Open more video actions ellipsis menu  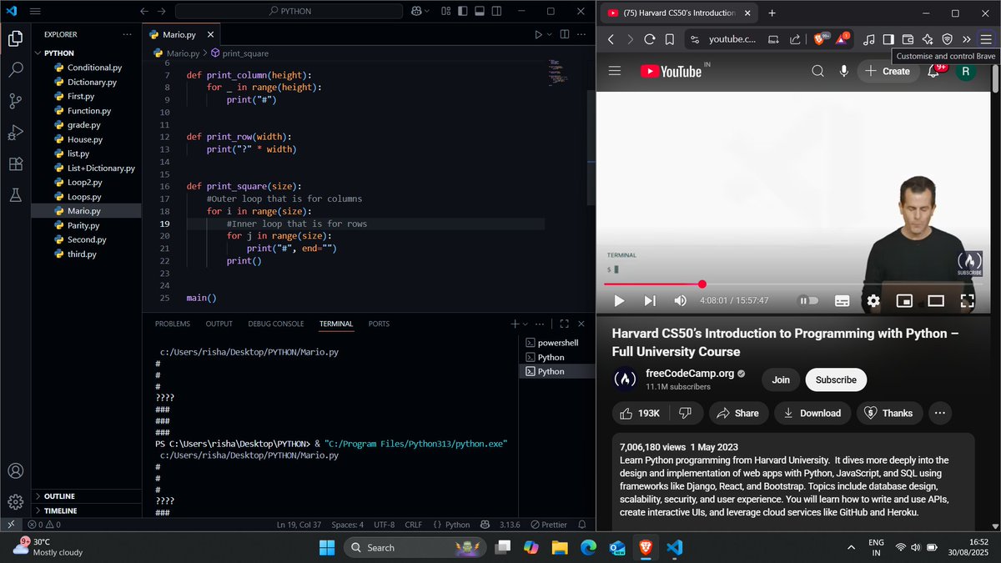click(x=940, y=413)
